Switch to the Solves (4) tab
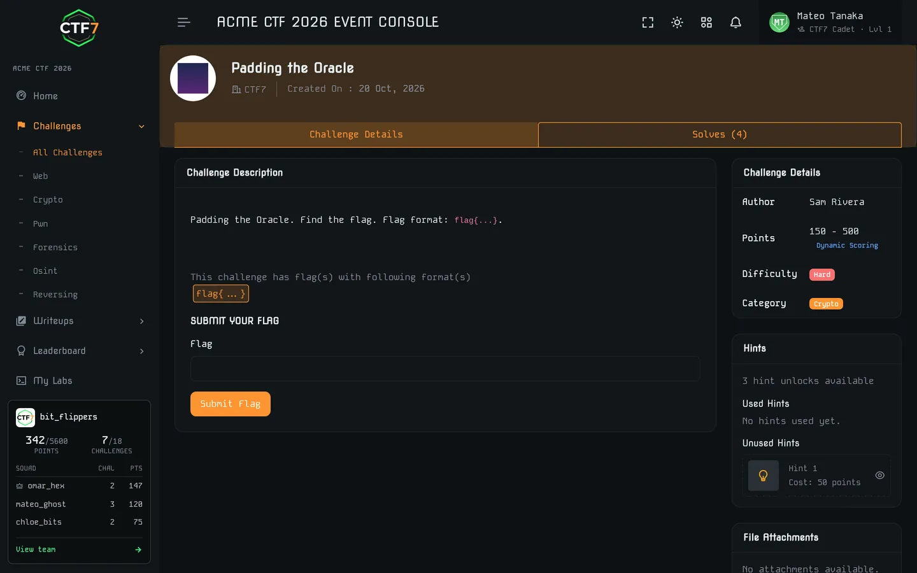The width and height of the screenshot is (917, 573). tap(720, 134)
